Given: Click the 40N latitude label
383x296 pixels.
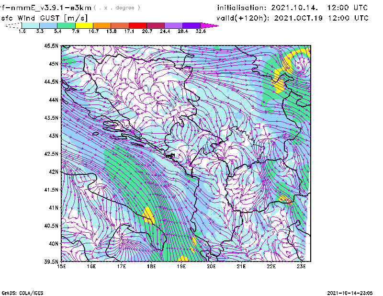Looking at the screenshot, I should (x=54, y=244).
